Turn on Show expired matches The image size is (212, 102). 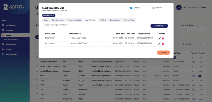(x=46, y=25)
